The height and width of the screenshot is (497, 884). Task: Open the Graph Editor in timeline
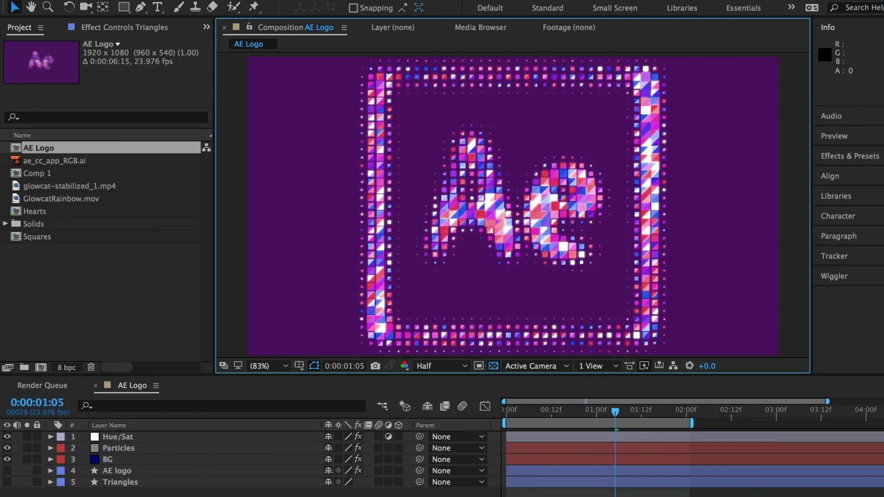click(485, 406)
